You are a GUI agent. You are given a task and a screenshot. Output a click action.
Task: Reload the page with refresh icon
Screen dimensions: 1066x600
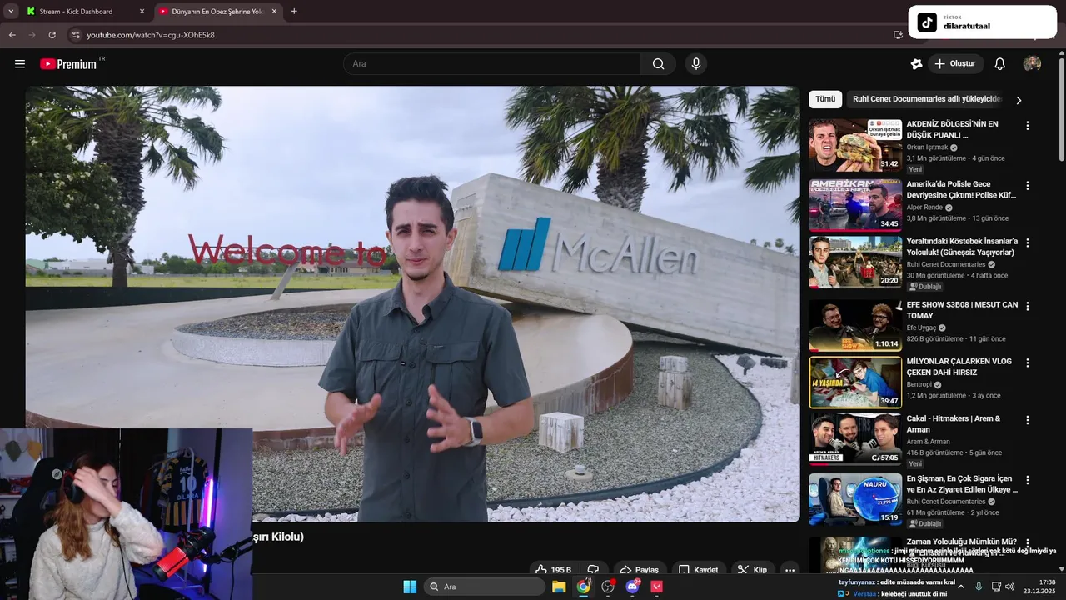click(x=52, y=35)
